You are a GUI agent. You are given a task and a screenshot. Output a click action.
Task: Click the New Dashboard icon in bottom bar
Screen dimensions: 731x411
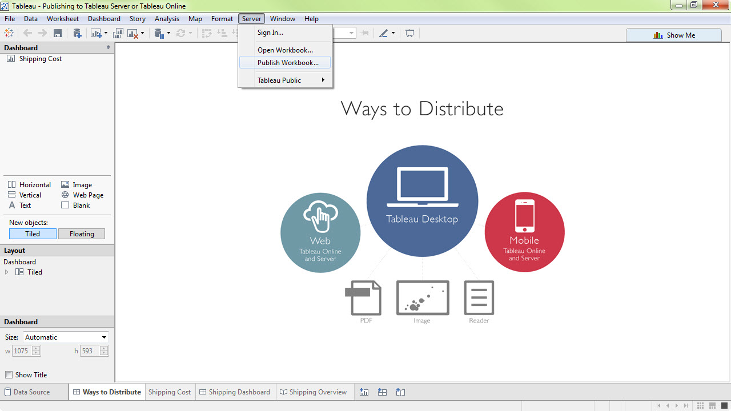(x=382, y=392)
